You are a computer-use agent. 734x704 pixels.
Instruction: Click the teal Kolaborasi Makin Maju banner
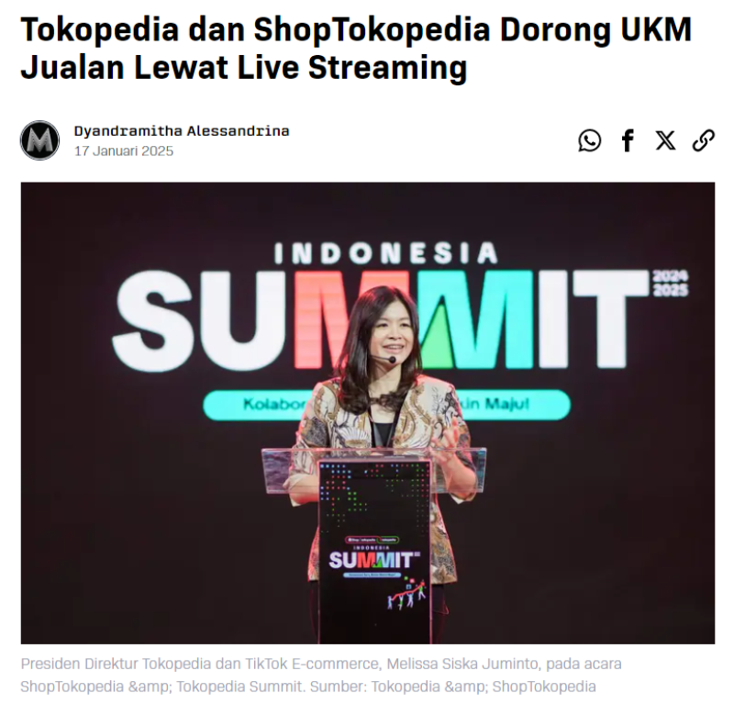coord(386,404)
